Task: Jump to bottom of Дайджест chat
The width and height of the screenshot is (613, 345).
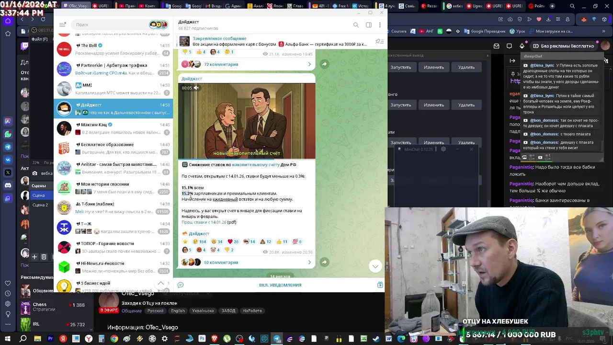Action: (375, 266)
